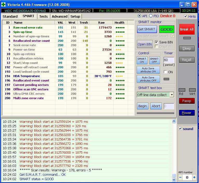Click the Timer period field showing 60

pyautogui.click(x=169, y=60)
